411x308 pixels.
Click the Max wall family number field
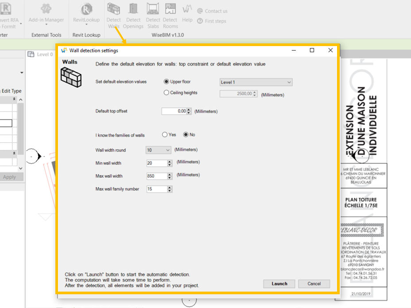(157, 189)
